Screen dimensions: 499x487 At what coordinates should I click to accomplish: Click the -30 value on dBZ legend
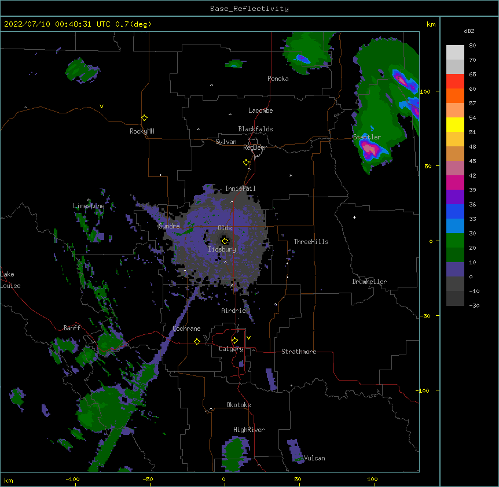[x=474, y=305]
